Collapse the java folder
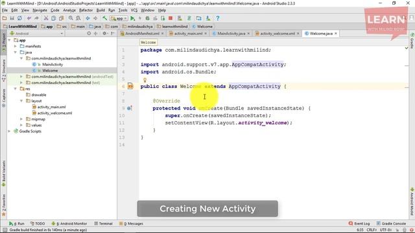Screen dimensions: 415x233 pyautogui.click(x=16, y=52)
